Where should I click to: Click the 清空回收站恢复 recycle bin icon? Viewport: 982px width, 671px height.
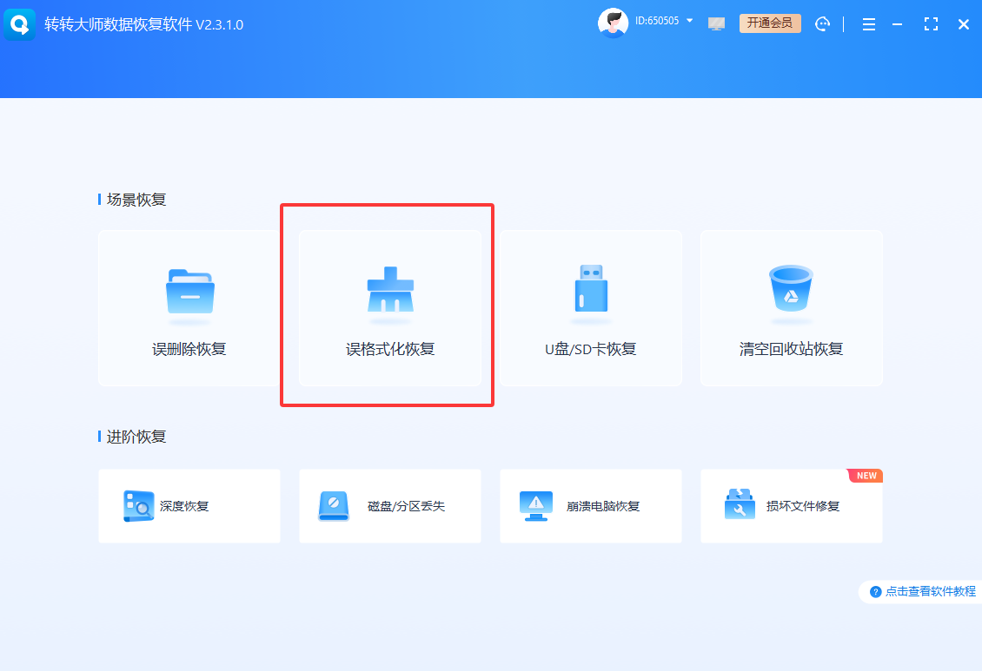coord(792,288)
